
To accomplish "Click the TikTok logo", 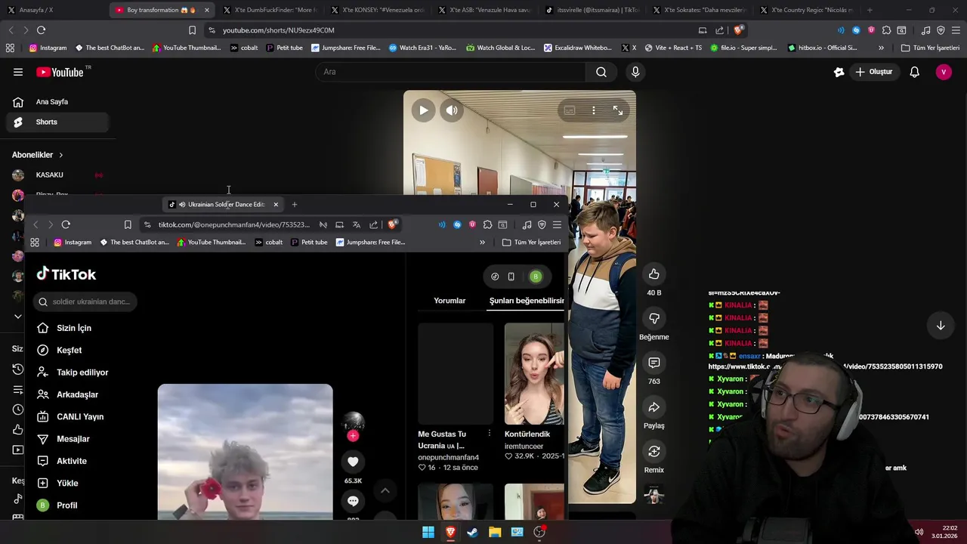I will tap(66, 274).
